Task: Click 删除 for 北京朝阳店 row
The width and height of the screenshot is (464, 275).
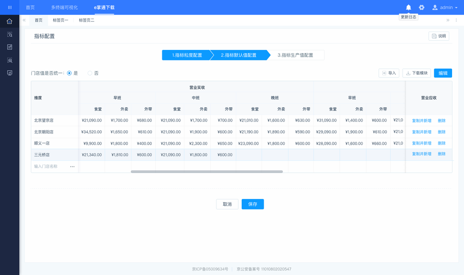Action: tap(442, 132)
